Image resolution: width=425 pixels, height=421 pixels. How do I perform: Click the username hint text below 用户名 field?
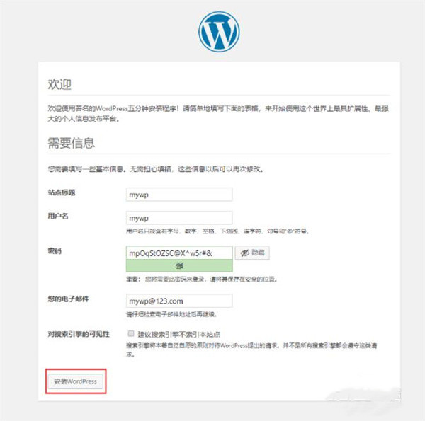tap(217, 231)
